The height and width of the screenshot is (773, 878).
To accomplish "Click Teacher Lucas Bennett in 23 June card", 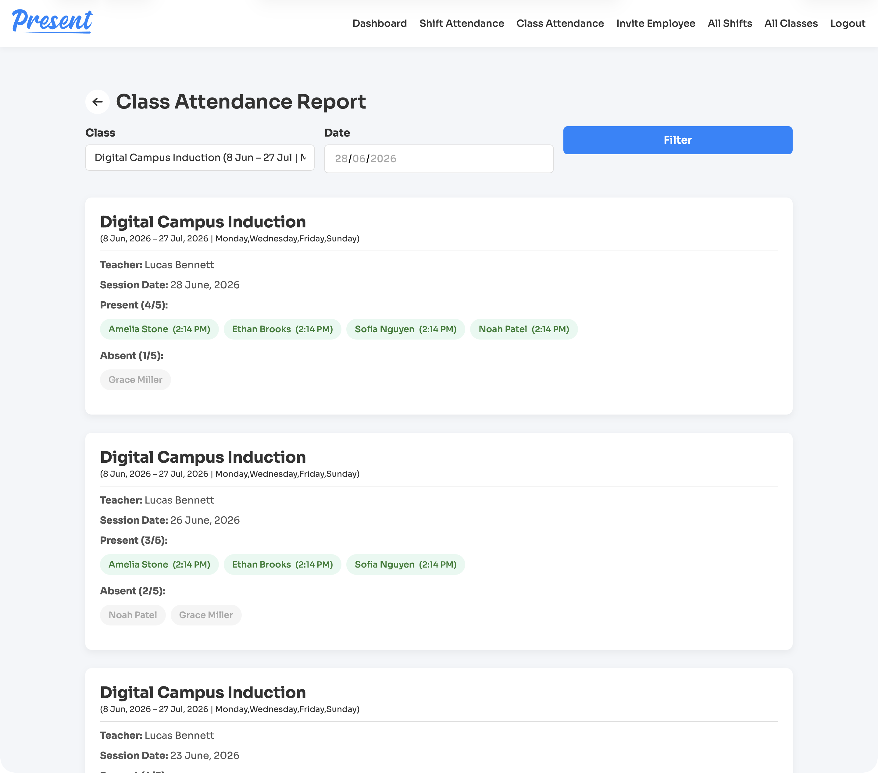I will tap(157, 736).
